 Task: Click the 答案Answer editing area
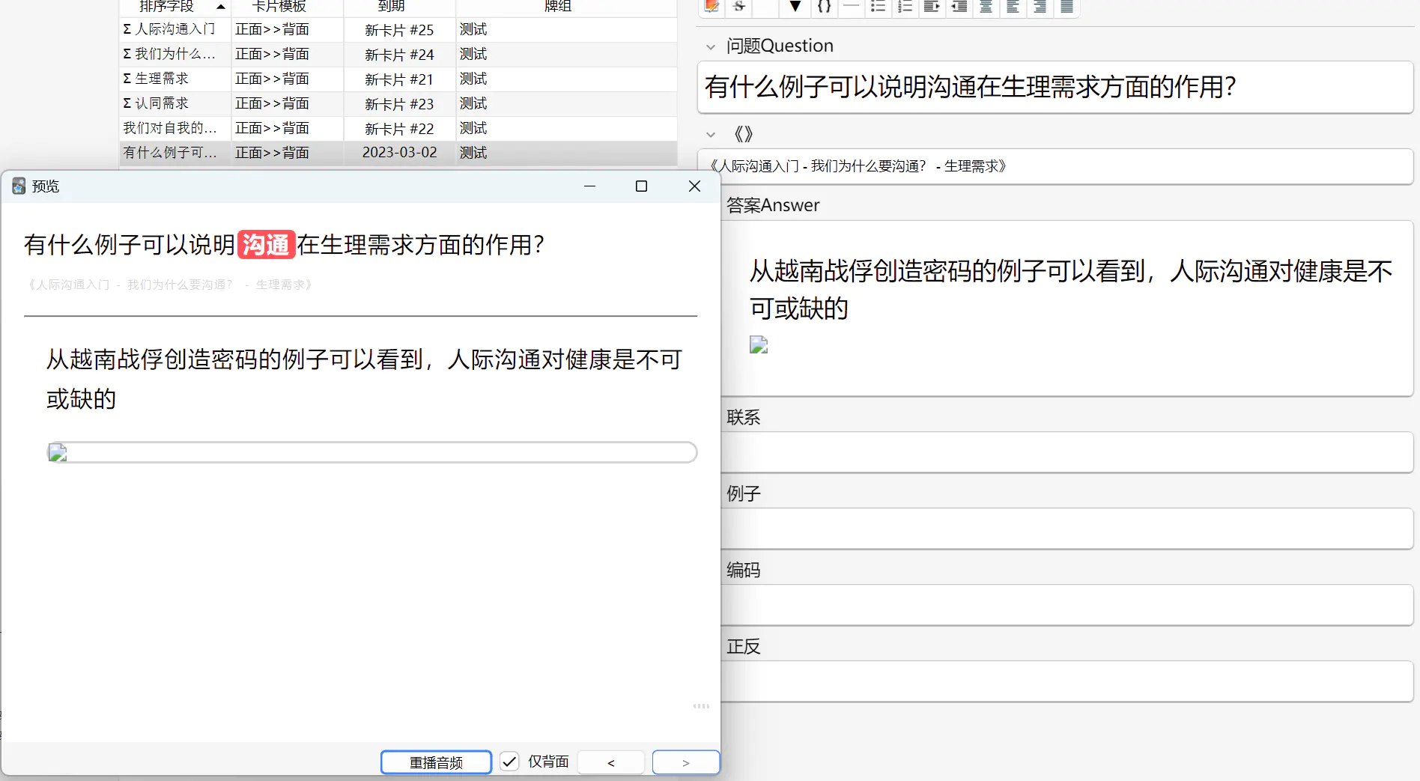[1066, 308]
